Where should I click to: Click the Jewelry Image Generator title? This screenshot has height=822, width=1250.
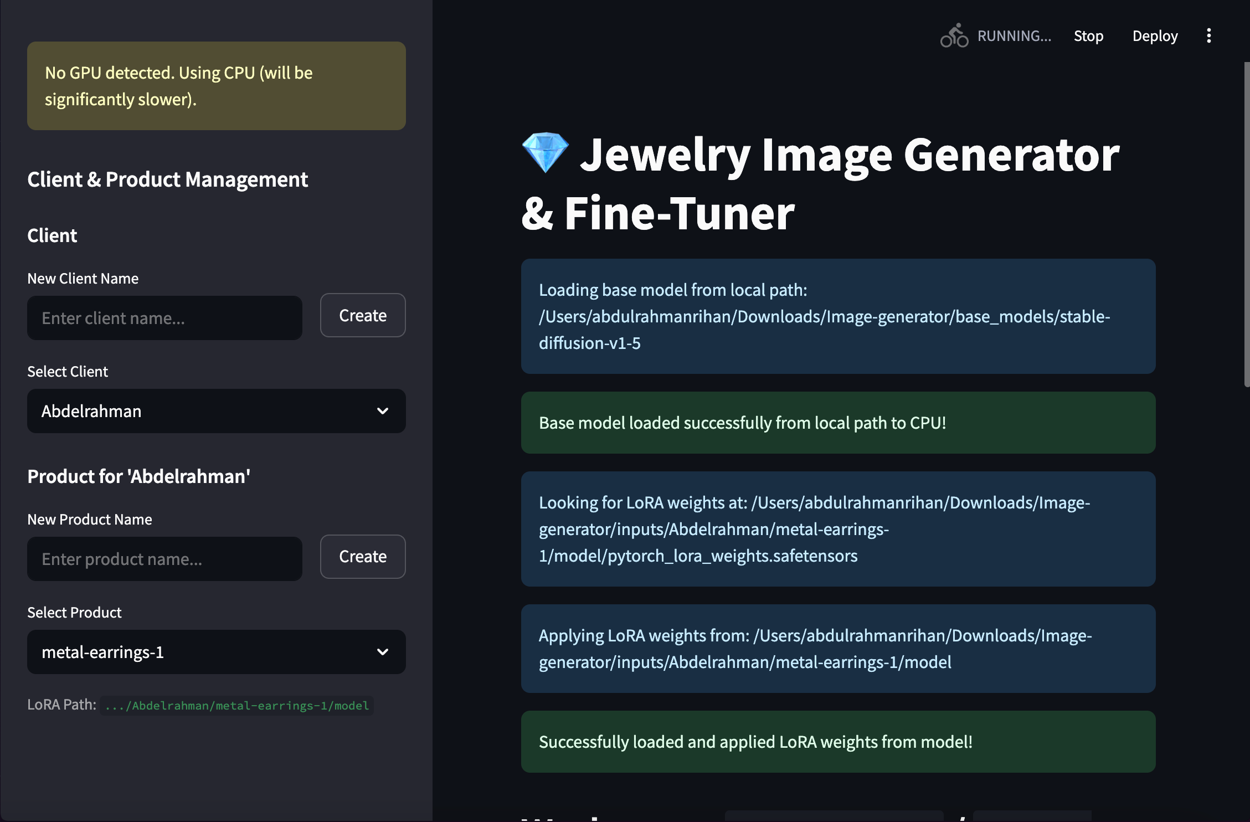click(x=820, y=183)
